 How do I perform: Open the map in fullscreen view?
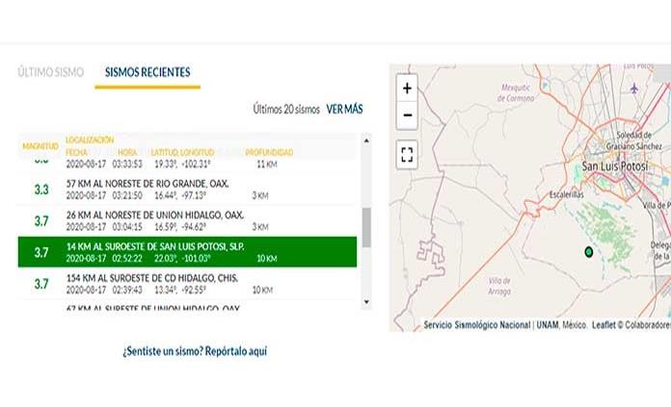point(407,153)
